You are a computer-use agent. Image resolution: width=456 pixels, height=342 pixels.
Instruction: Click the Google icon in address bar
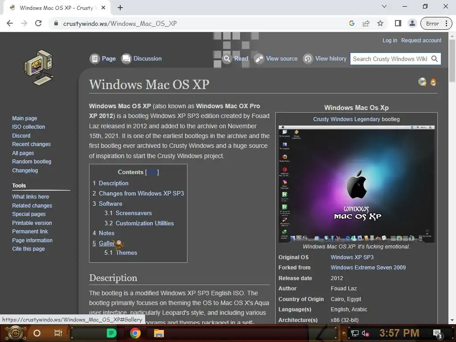352,24
